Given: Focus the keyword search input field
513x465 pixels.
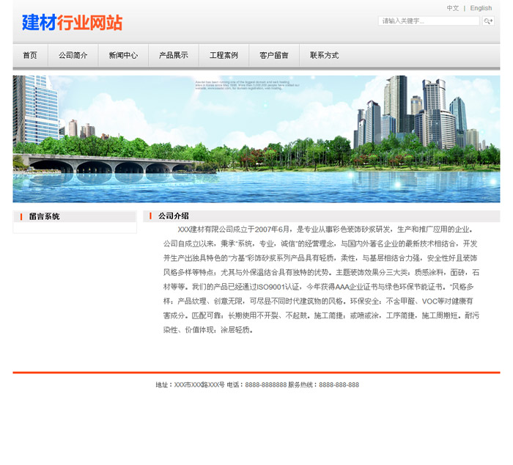Looking at the screenshot, I should 429,21.
